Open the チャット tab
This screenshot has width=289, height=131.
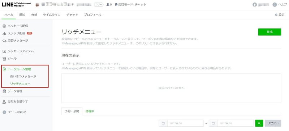[x=72, y=15]
